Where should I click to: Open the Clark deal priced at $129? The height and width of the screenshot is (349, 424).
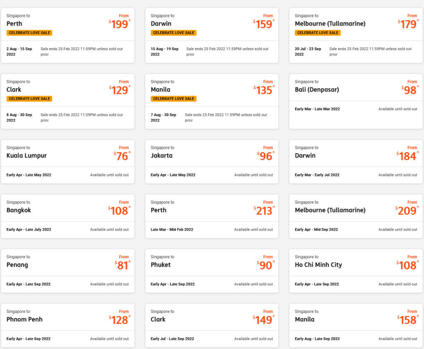coord(67,90)
